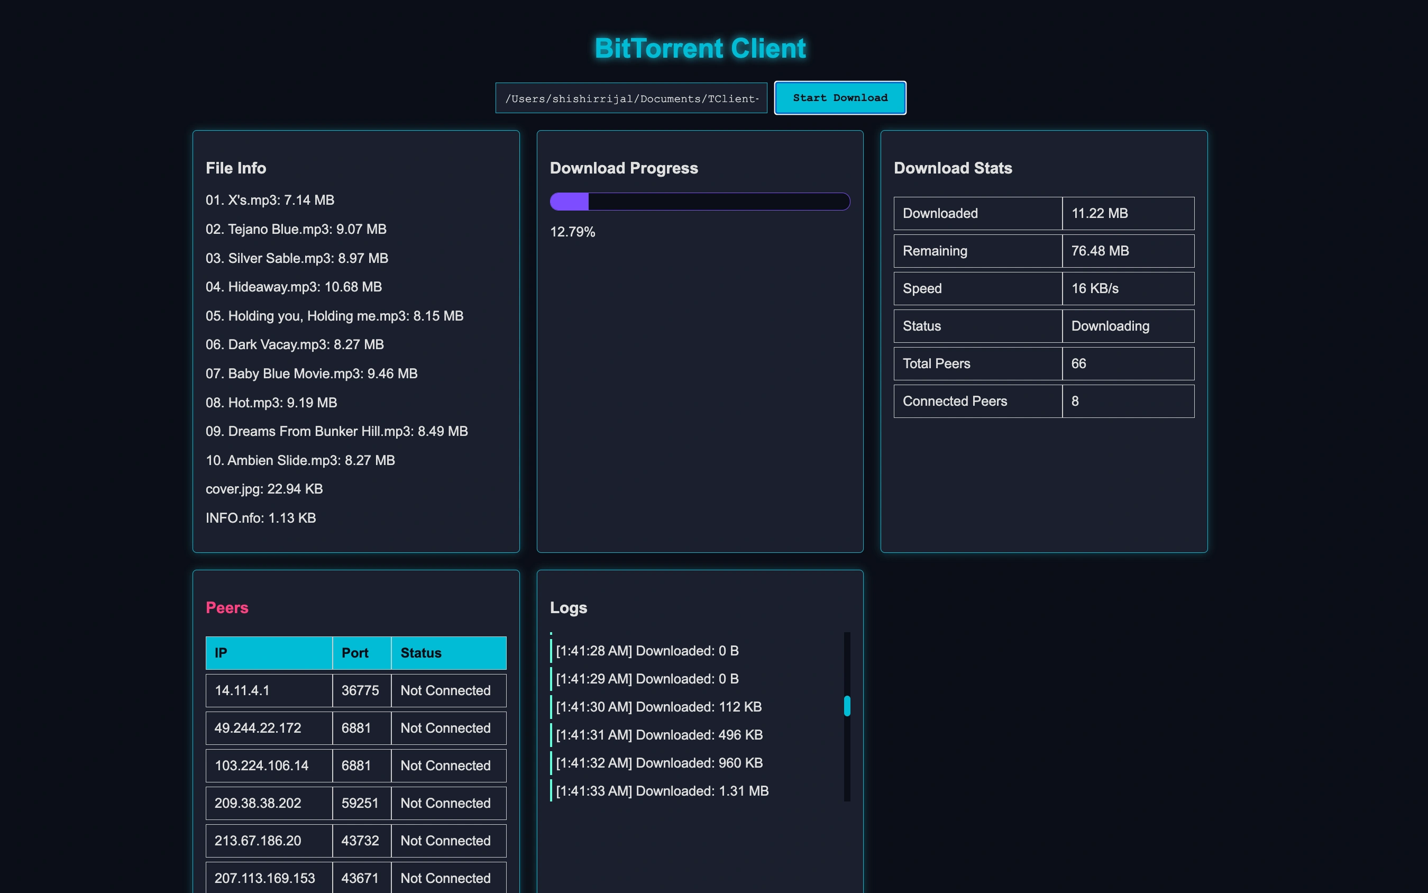Screen dimensions: 1428x893
Task: Click the INFO.nfo file entry
Action: pyautogui.click(x=260, y=518)
